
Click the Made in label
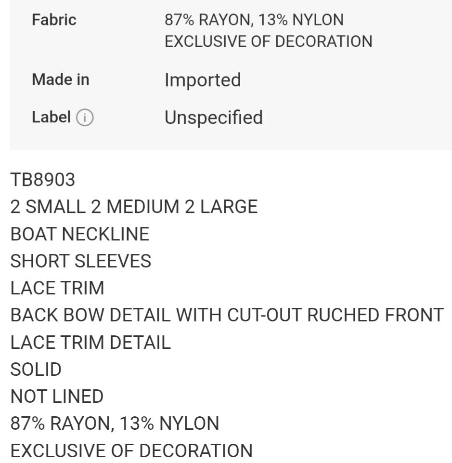click(x=61, y=79)
